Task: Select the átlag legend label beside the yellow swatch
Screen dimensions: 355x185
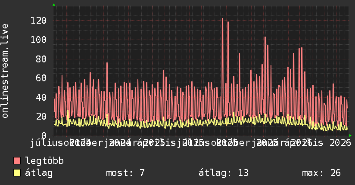Action: 39,173
